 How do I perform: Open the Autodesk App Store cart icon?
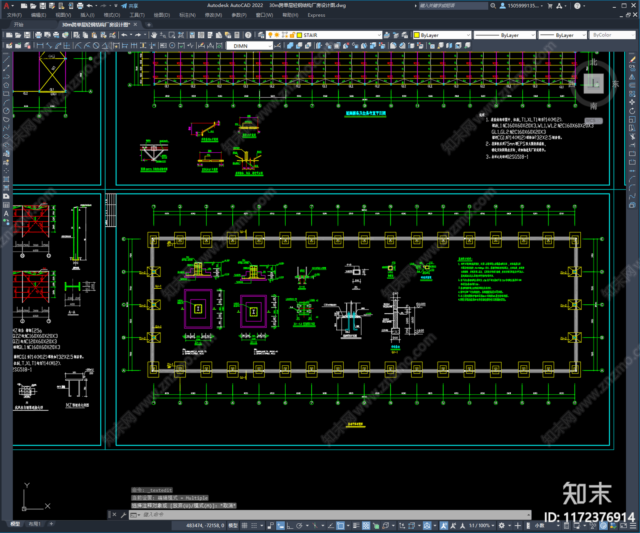[550, 6]
